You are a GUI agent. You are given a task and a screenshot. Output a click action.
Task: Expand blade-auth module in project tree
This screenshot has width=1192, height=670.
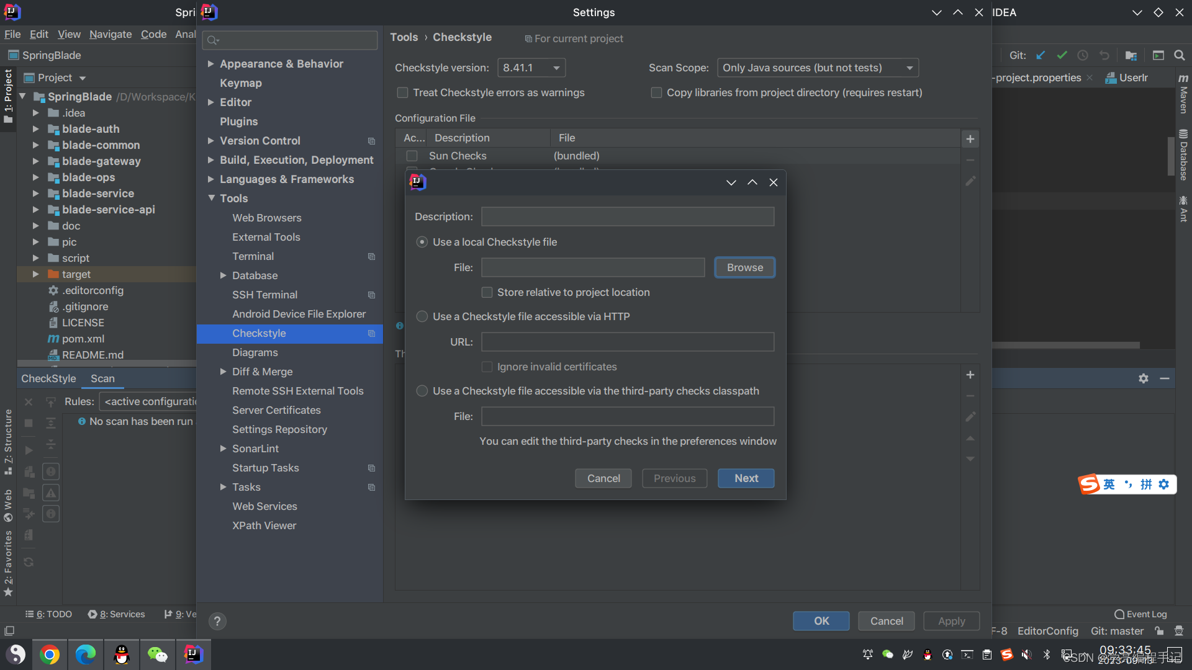(x=35, y=129)
